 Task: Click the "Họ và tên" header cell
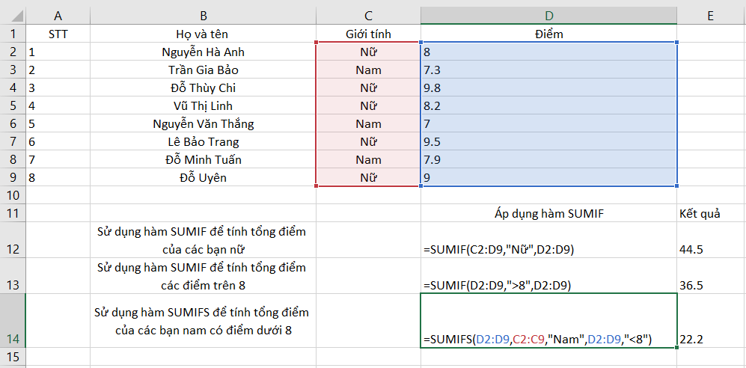(x=203, y=34)
